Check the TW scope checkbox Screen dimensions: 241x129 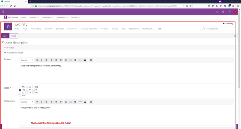coord(27,92)
